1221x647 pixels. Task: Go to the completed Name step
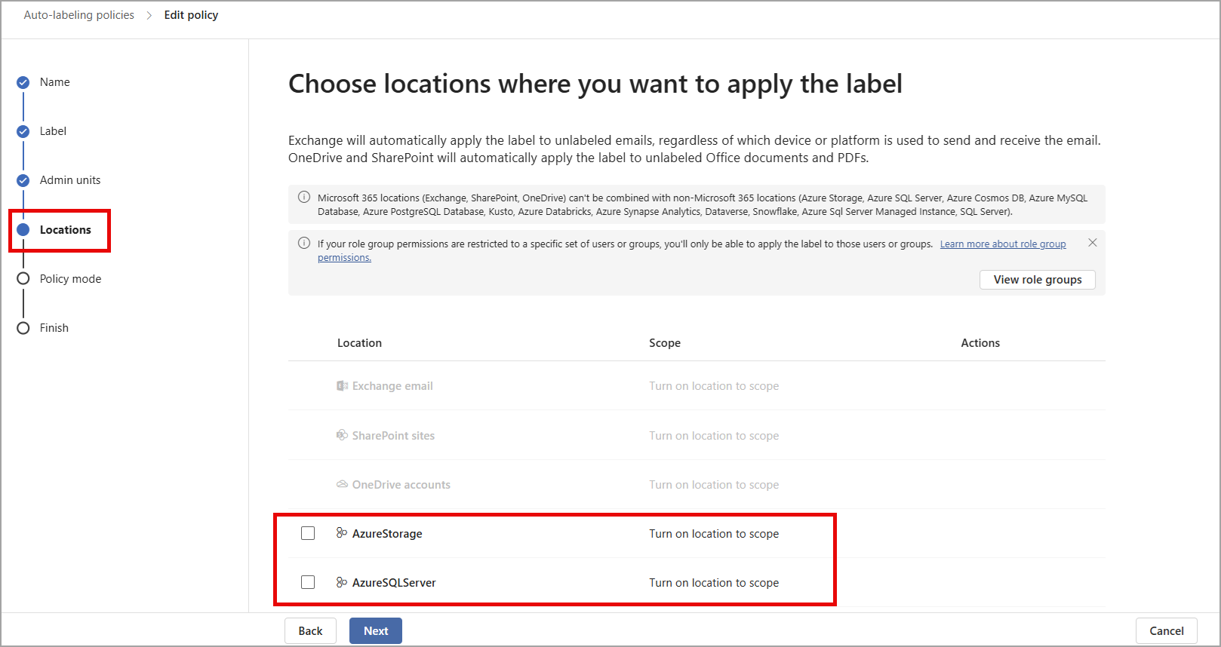[x=54, y=82]
